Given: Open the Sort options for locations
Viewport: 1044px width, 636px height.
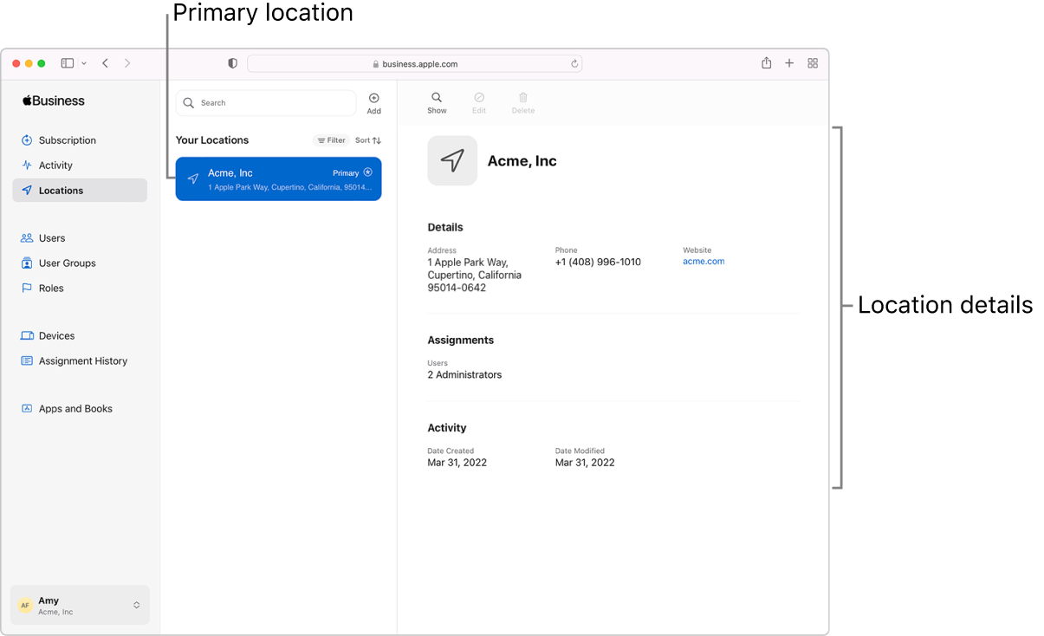Looking at the screenshot, I should [x=367, y=140].
